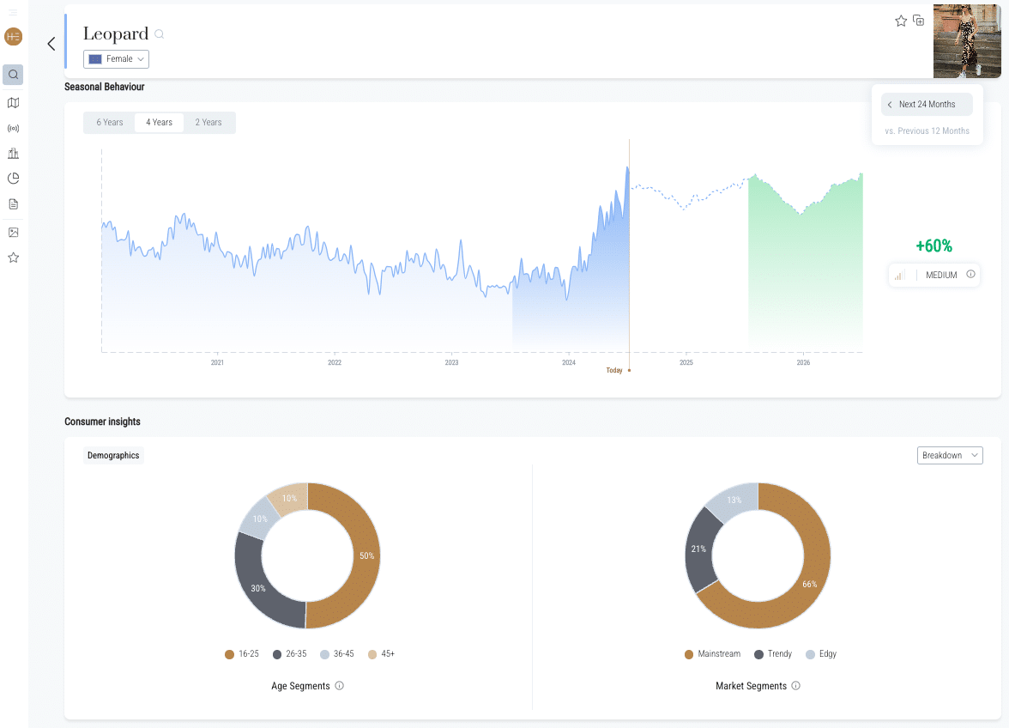Click the broadcast signal icon in sidebar
This screenshot has height=728, width=1009.
(x=13, y=129)
